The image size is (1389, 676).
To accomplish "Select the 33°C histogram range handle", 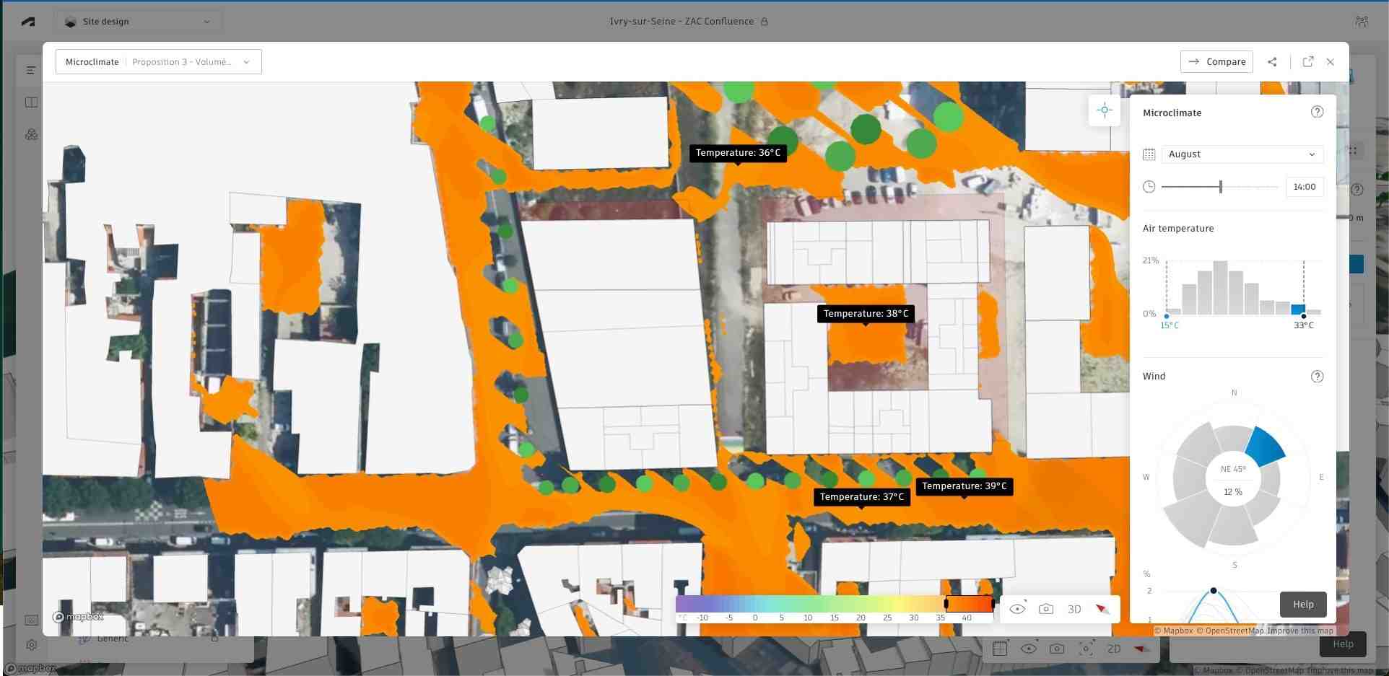I will coord(1304,316).
